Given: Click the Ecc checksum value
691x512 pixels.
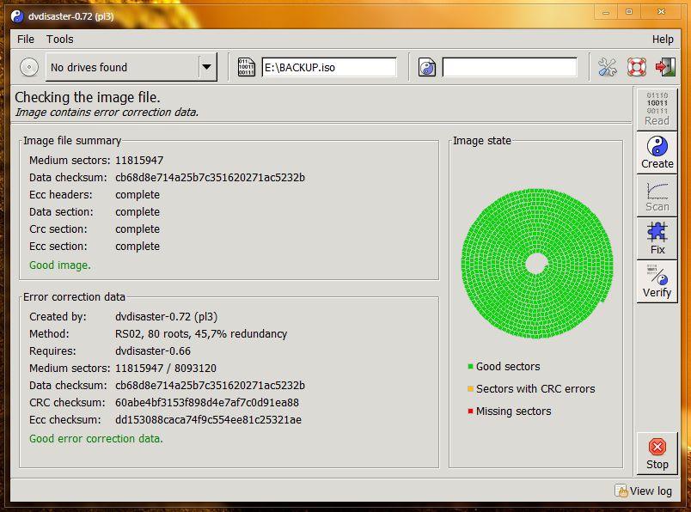Looking at the screenshot, I should click(209, 420).
